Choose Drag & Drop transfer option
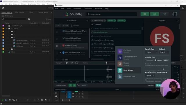Image resolution: width=186 pixels, height=105 pixels. 129,70
